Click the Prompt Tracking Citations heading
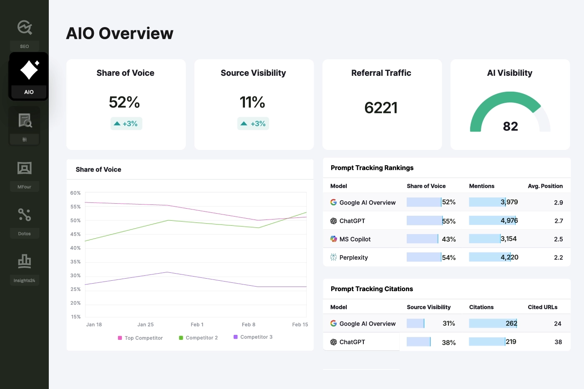Viewport: 584px width, 389px height. (x=372, y=289)
